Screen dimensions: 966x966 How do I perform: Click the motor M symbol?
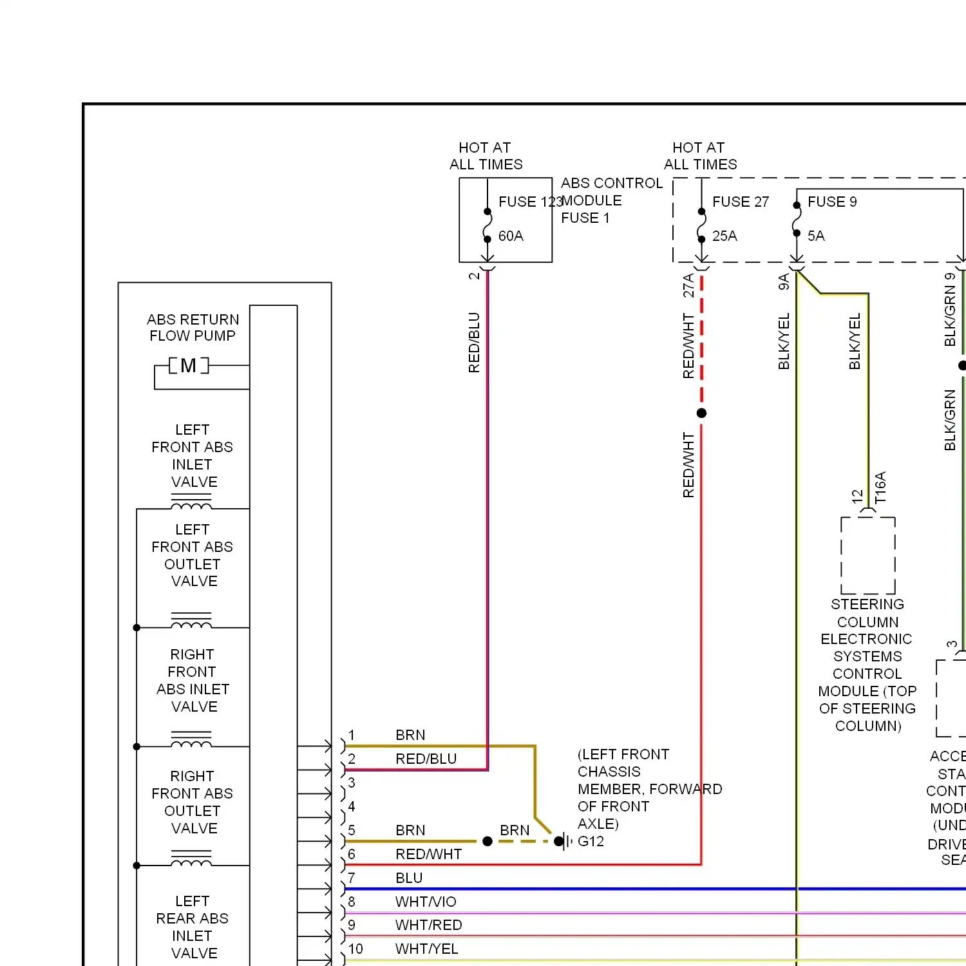(189, 366)
